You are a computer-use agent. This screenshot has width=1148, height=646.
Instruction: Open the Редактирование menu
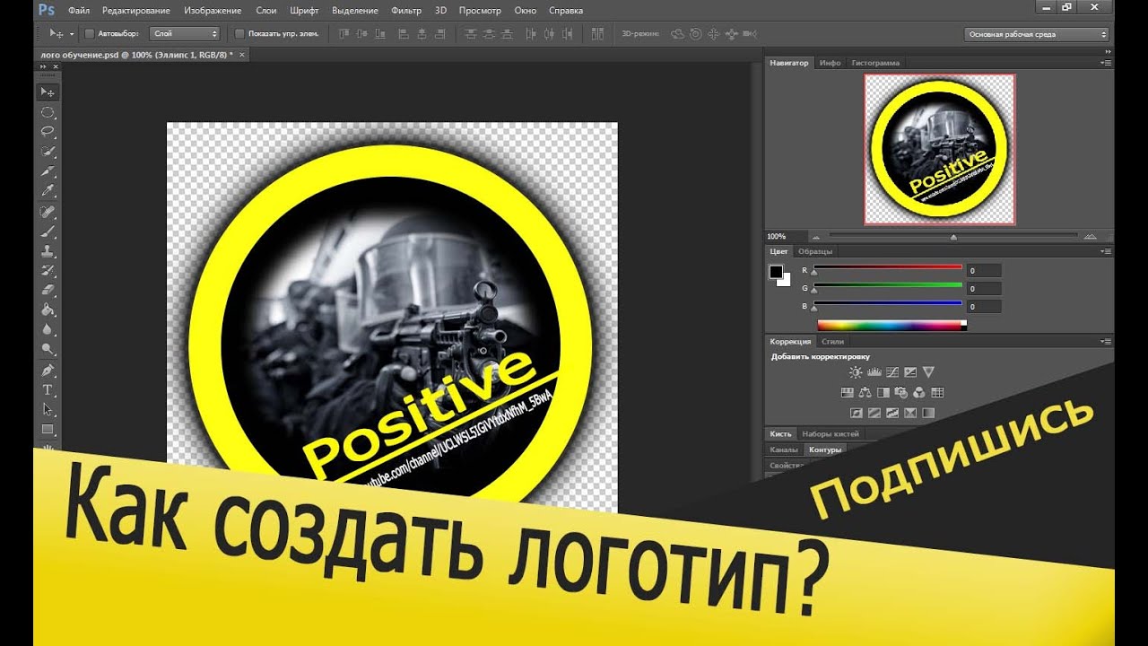pos(137,10)
